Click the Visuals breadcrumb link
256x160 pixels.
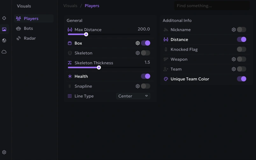point(70,6)
